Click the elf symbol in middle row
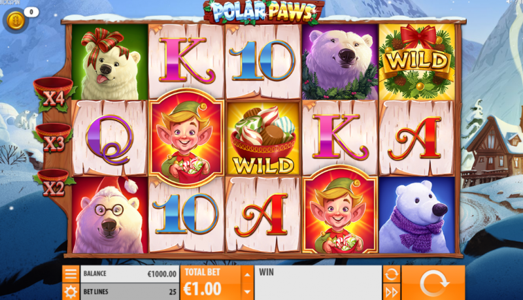 (x=186, y=137)
